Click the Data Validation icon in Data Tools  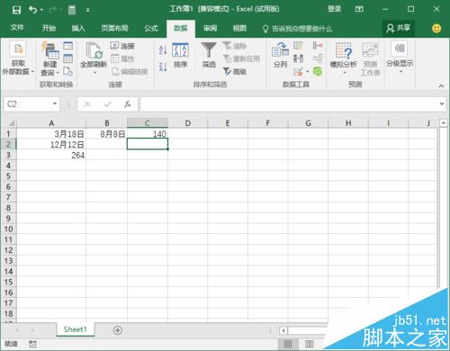coord(298,71)
